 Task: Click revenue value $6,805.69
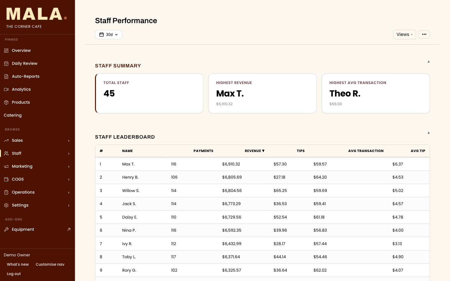(232, 177)
